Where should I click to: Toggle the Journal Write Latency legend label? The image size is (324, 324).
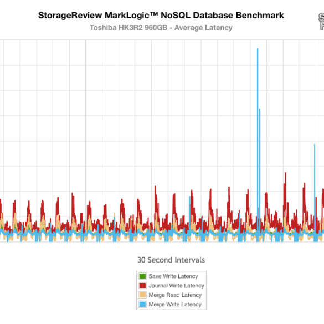(176, 286)
